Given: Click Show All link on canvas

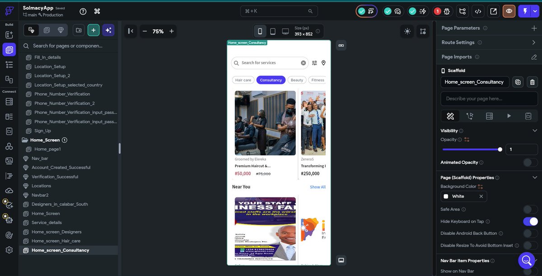Looking at the screenshot, I should (318, 187).
